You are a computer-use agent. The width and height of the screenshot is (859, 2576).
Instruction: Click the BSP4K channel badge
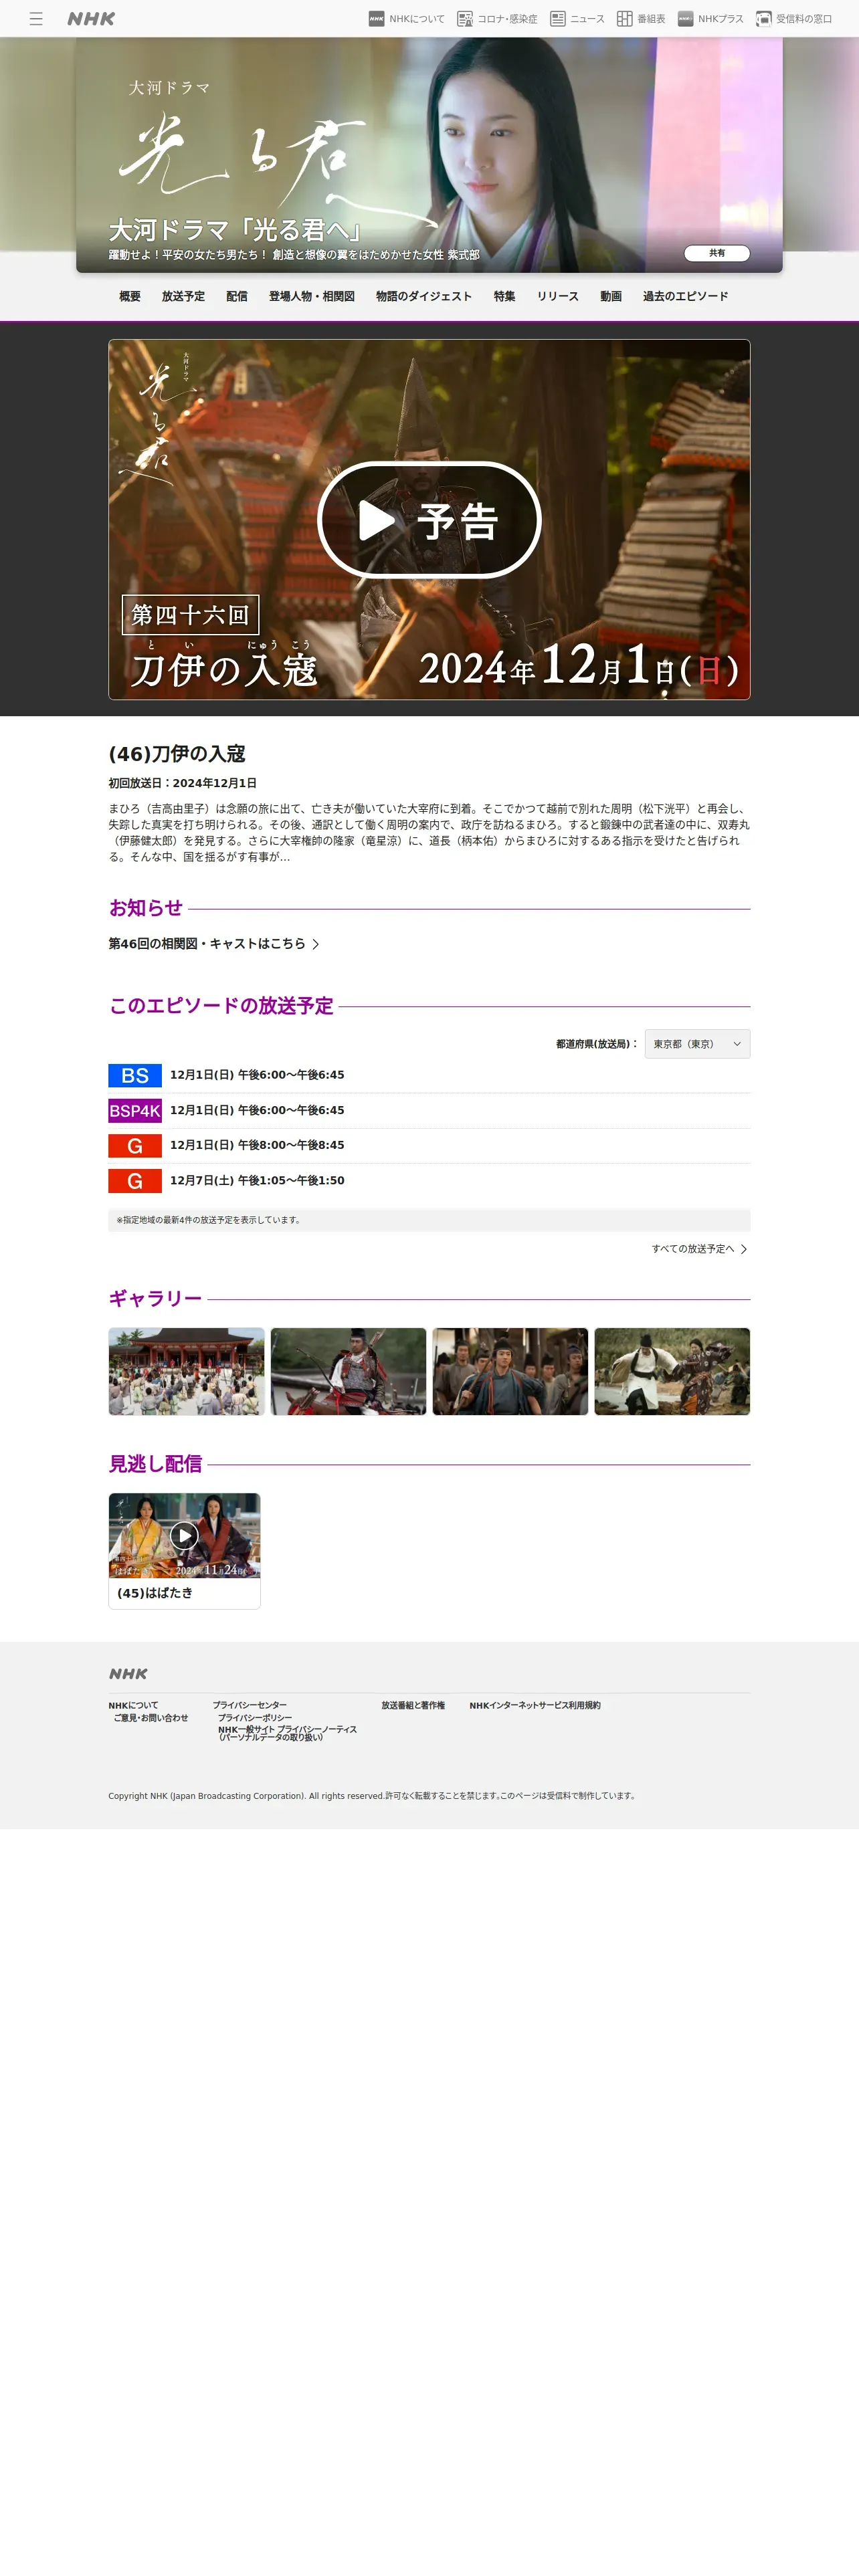pyautogui.click(x=135, y=1111)
